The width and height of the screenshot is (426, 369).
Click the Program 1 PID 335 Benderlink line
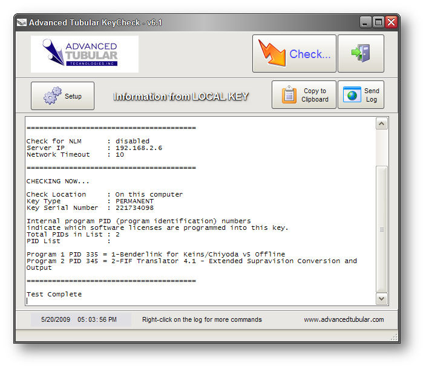tap(156, 255)
